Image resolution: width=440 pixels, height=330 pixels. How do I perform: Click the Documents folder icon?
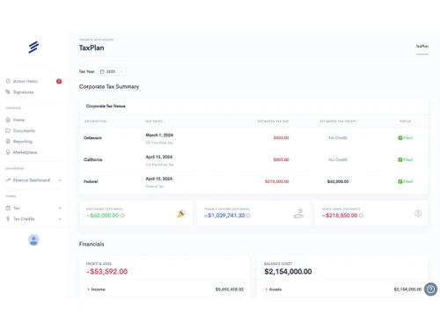pos(8,130)
